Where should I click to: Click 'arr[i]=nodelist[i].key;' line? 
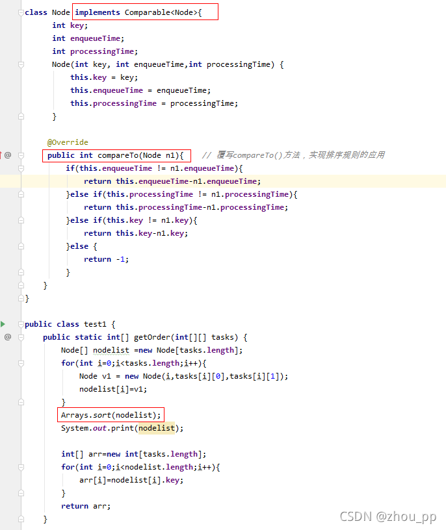point(131,481)
